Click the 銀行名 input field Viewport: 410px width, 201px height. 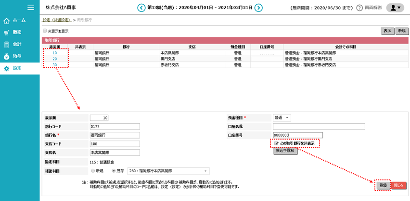115,135
